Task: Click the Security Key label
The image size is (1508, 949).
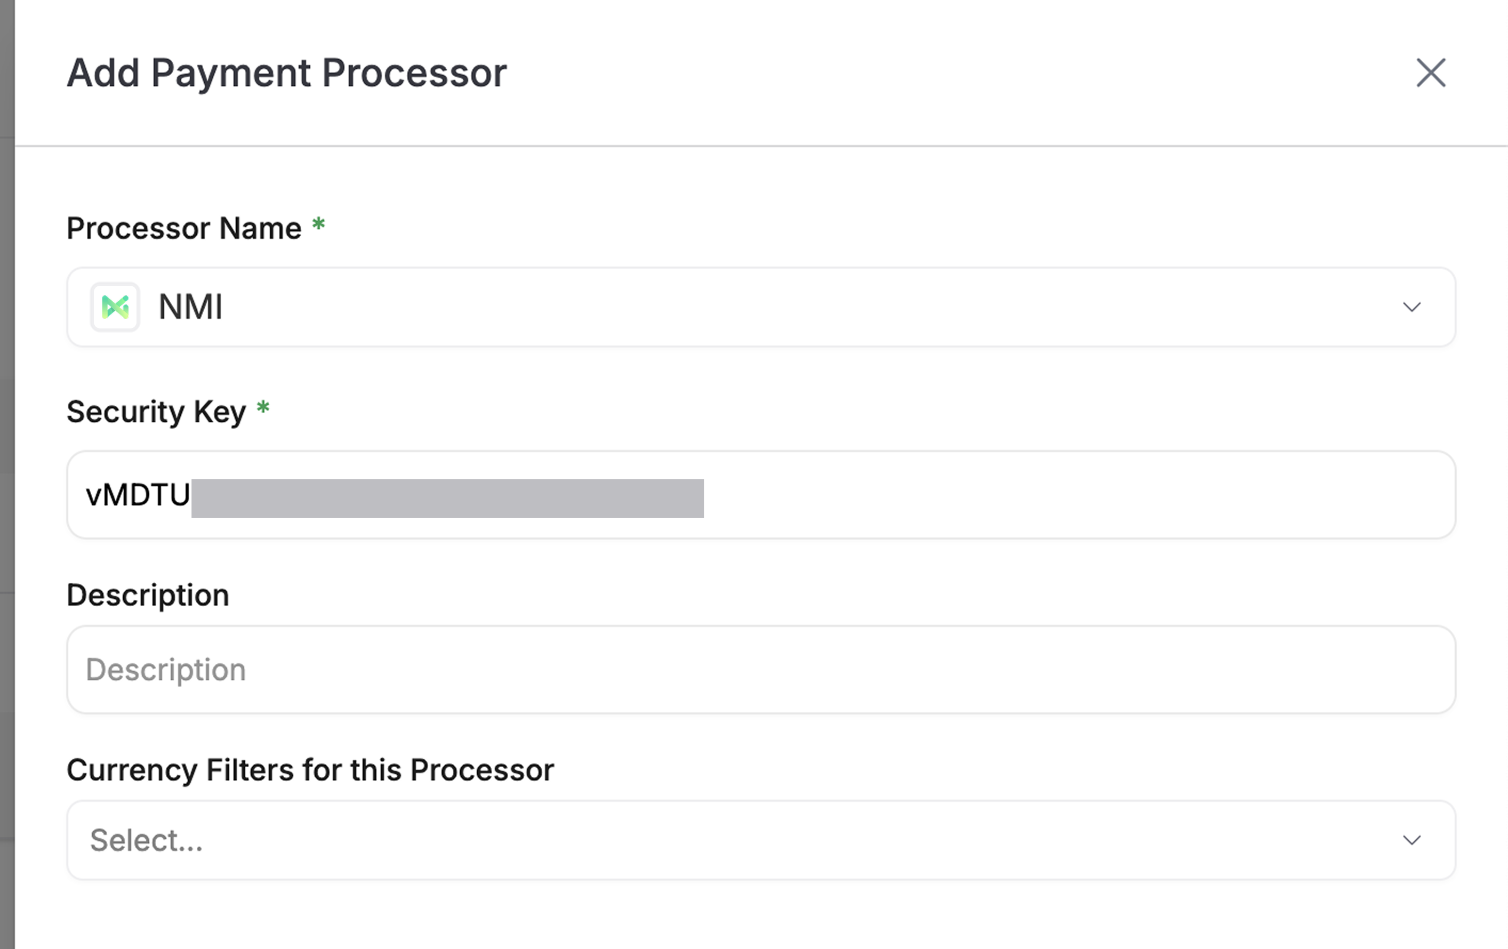Action: coord(157,412)
